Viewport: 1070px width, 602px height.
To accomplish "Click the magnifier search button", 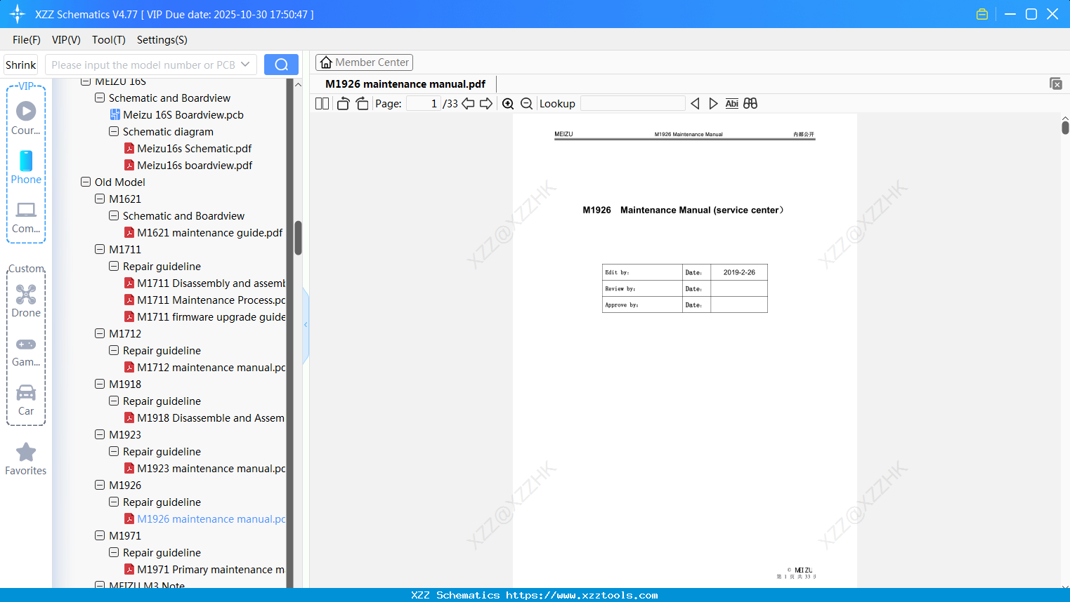I will click(281, 65).
